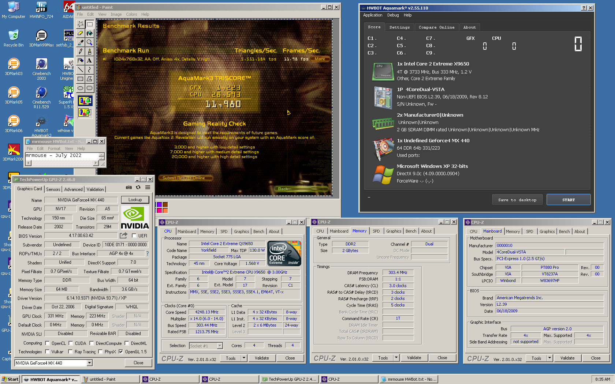This screenshot has width=615, height=384.
Task: Open the GPU-Z hamburger menu
Action: [148, 187]
